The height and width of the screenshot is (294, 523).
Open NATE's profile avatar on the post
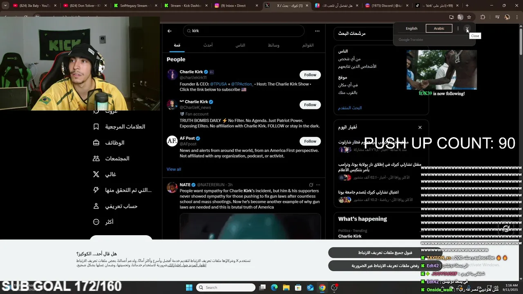(x=172, y=187)
